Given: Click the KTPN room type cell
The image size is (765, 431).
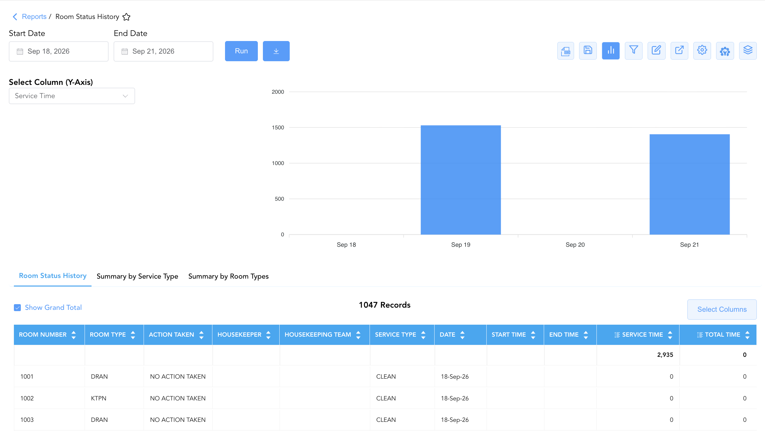Looking at the screenshot, I should pos(114,398).
